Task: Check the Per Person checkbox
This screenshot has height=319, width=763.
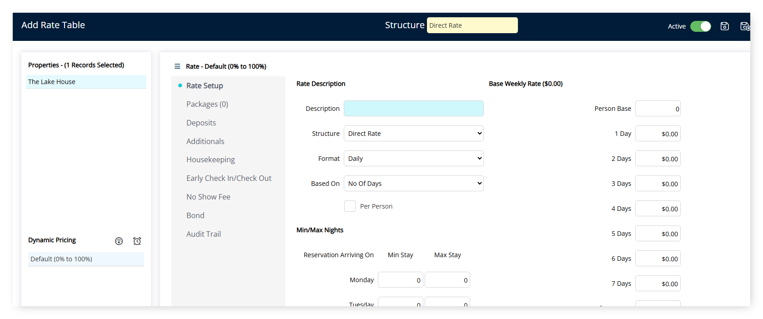Action: click(350, 206)
